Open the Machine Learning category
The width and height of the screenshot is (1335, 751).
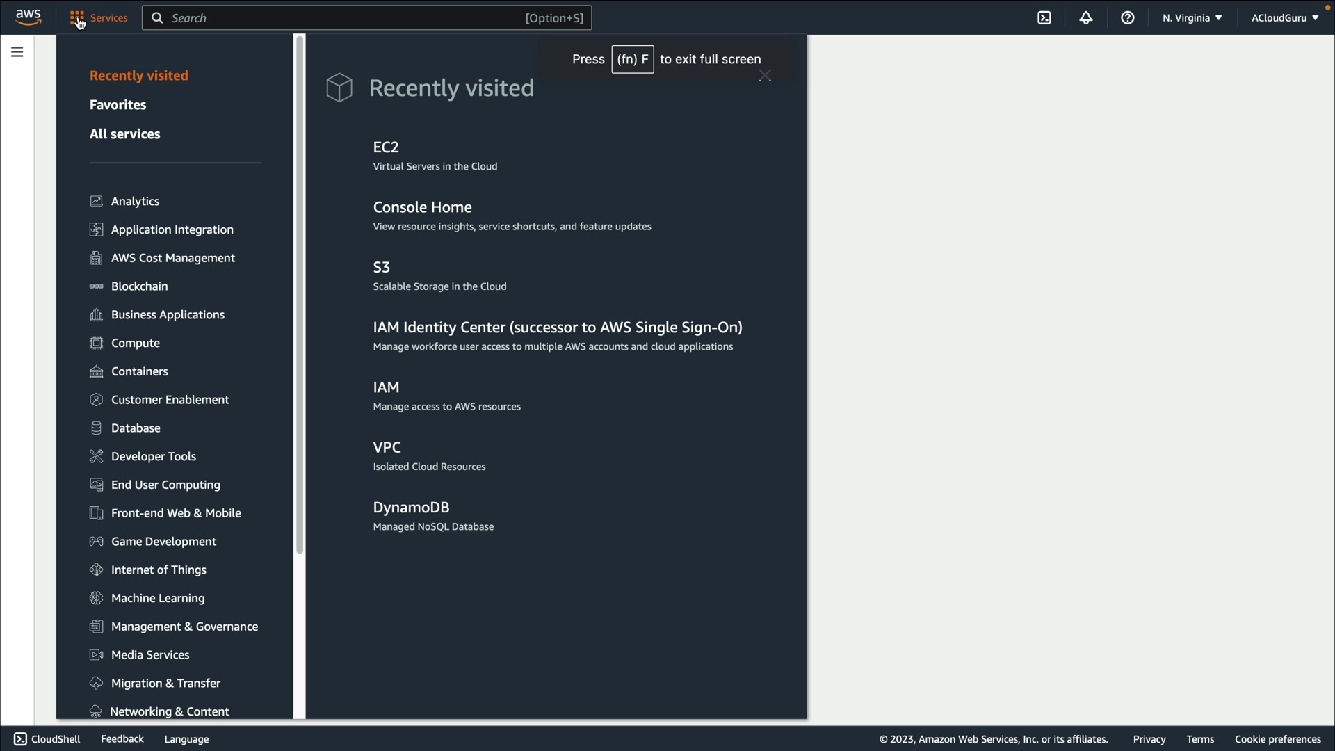(157, 598)
